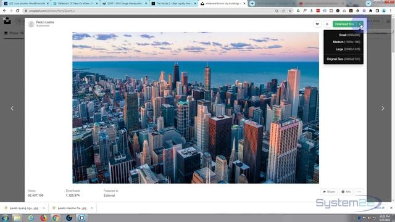Open the more actions ellipsis button
This screenshot has height=222, width=395.
[359, 192]
